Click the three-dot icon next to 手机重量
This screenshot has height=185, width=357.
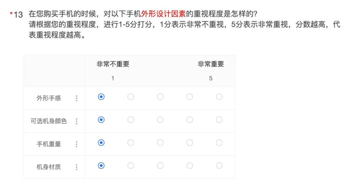pyautogui.click(x=77, y=144)
